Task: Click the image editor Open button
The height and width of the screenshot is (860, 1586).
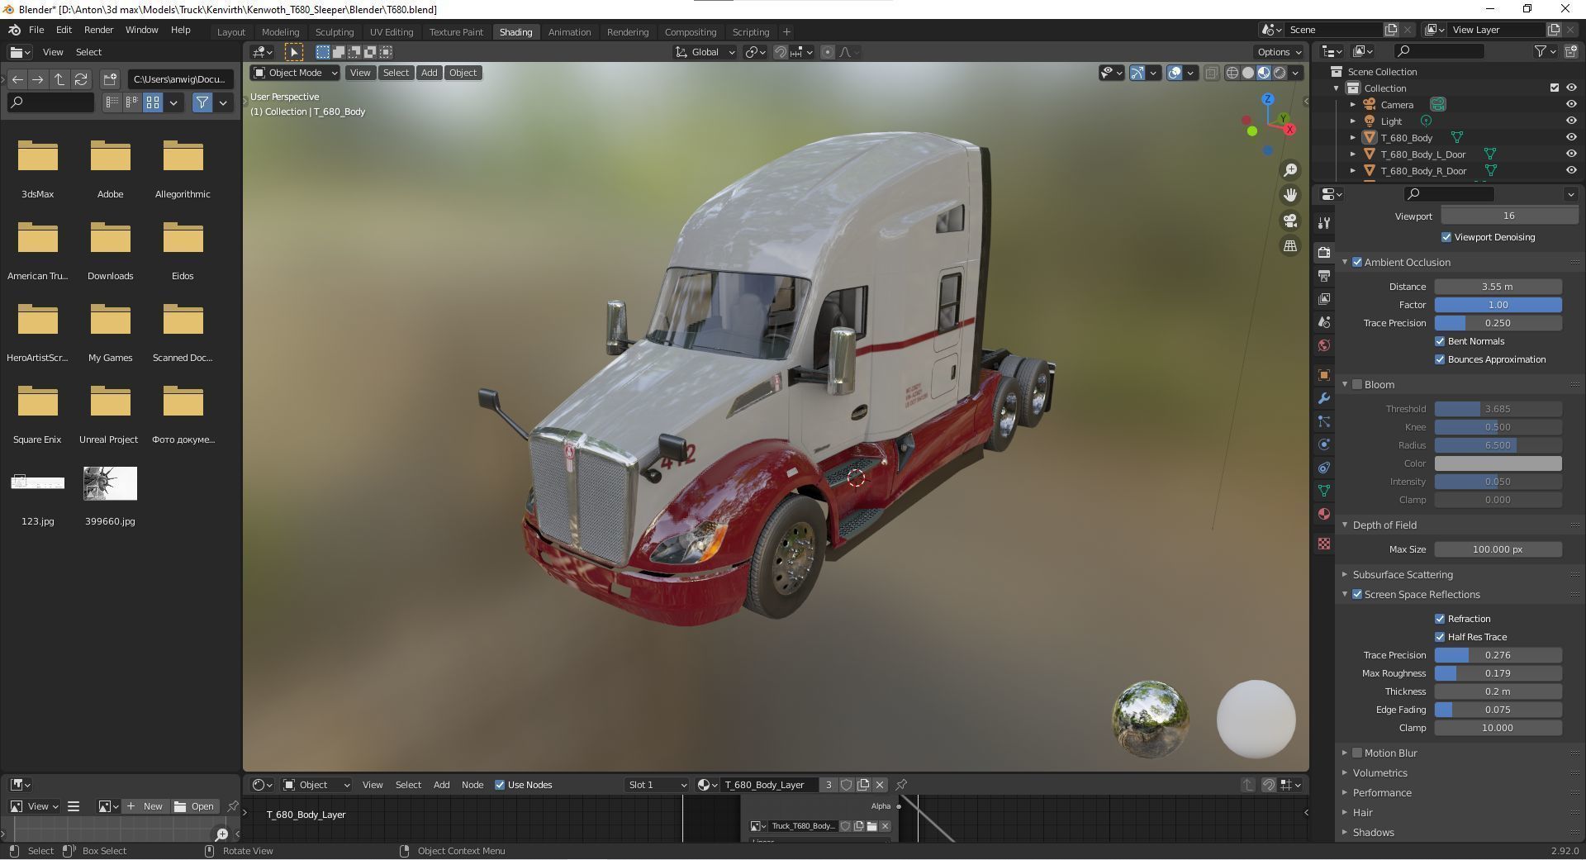Action: point(195,806)
